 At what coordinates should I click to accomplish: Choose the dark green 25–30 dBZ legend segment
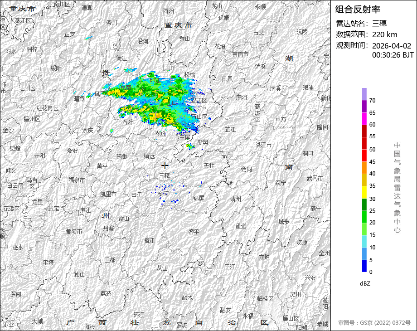[364, 204]
